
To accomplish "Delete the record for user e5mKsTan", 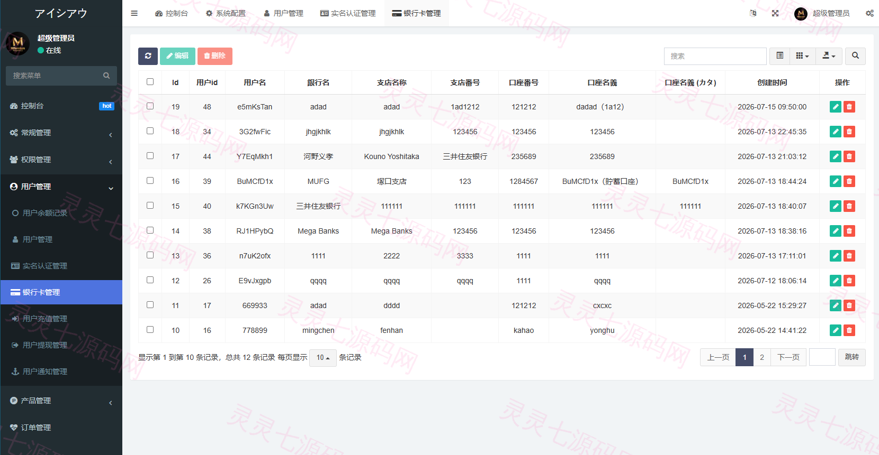I will pyautogui.click(x=849, y=107).
